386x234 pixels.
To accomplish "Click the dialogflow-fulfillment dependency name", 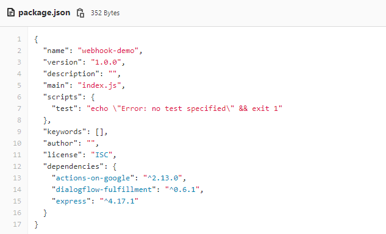I will pyautogui.click(x=104, y=190).
